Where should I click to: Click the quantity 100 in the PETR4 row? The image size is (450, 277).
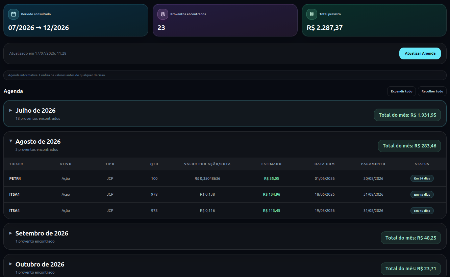[x=154, y=178]
